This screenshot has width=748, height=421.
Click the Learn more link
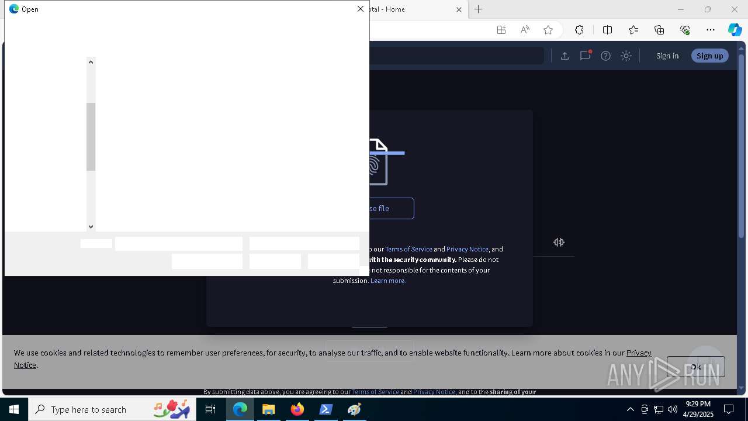[x=388, y=281]
